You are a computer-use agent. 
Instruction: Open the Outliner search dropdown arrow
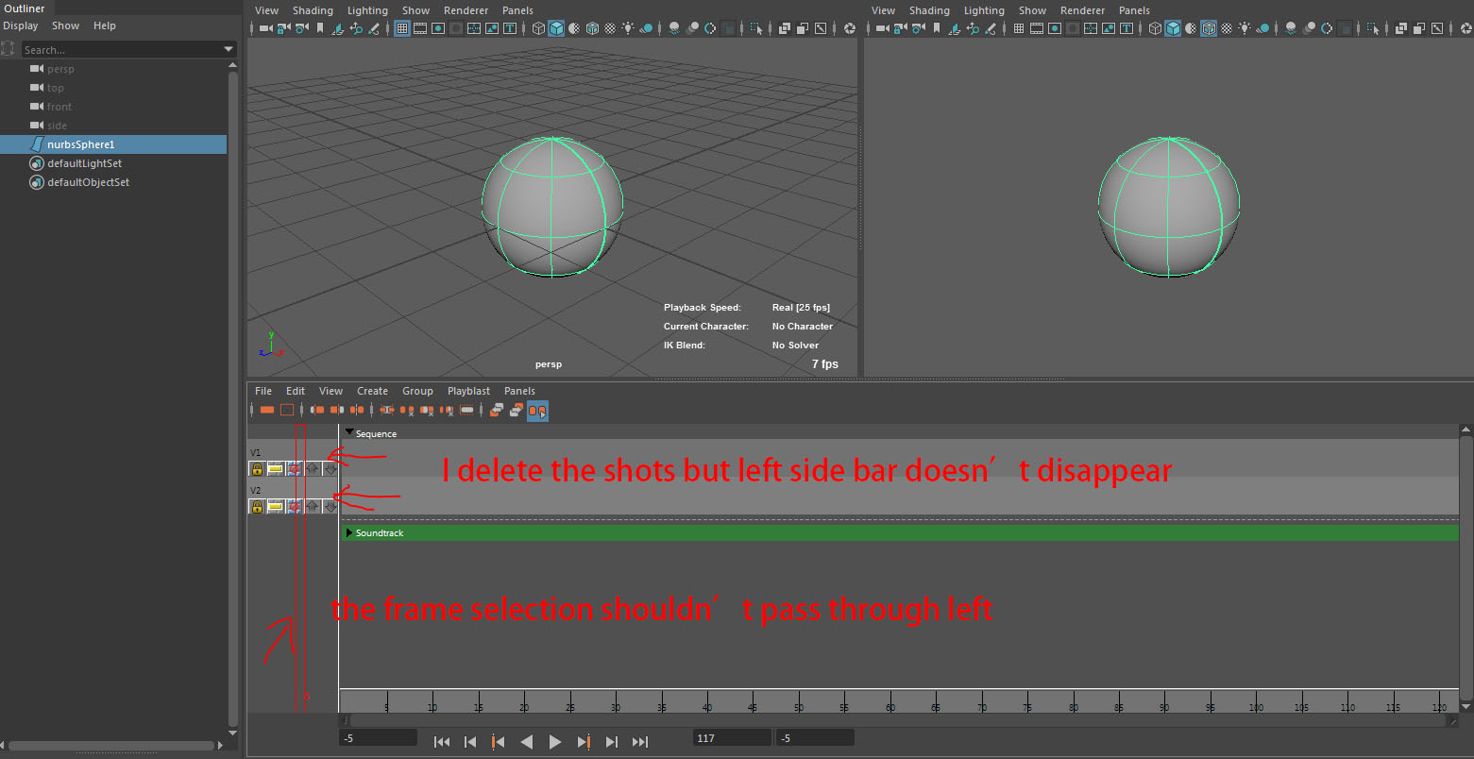click(227, 48)
